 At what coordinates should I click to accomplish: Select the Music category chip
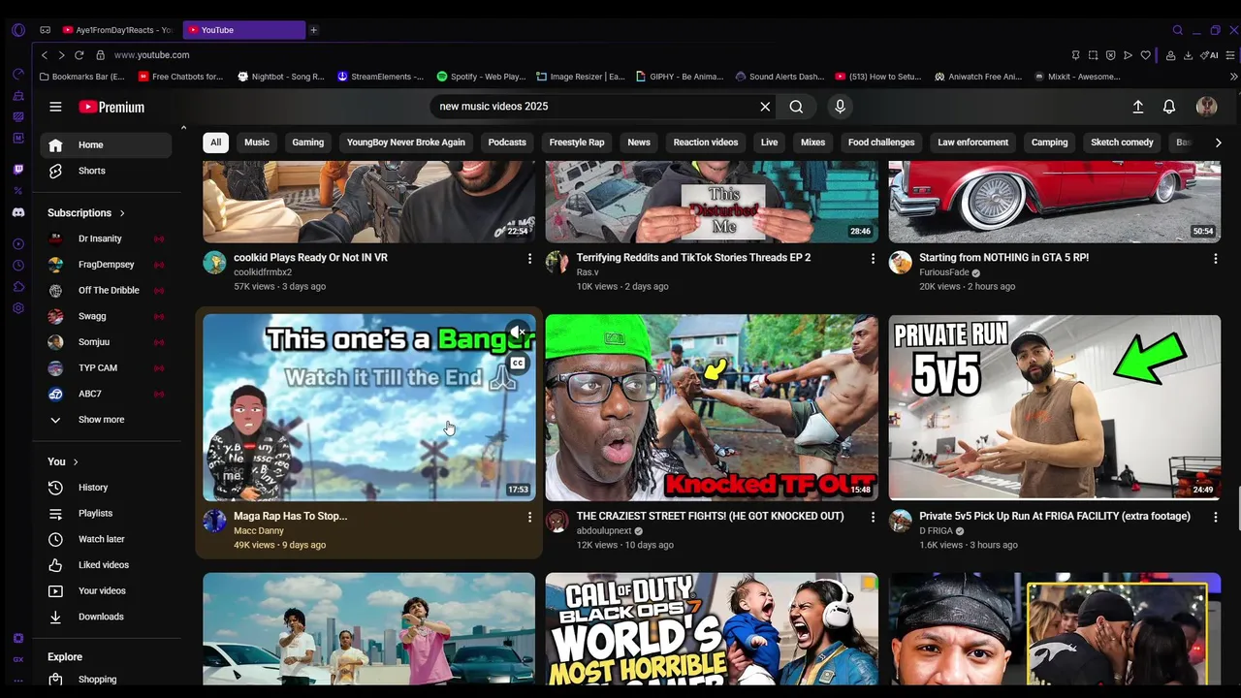(257, 143)
